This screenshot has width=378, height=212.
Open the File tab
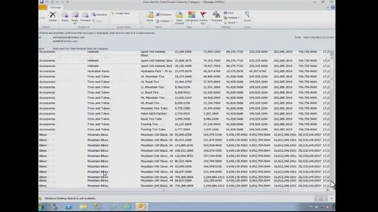click(43, 8)
